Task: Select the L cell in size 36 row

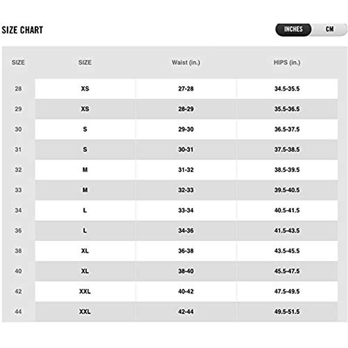Action: pos(85,231)
